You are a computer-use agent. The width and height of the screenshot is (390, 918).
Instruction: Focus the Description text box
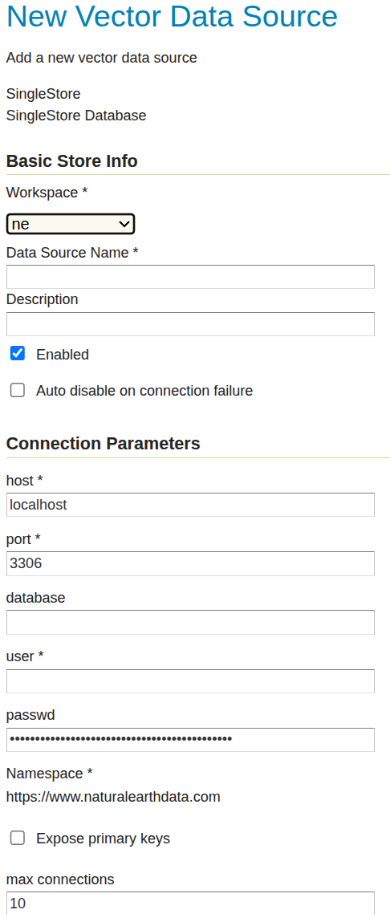(190, 323)
